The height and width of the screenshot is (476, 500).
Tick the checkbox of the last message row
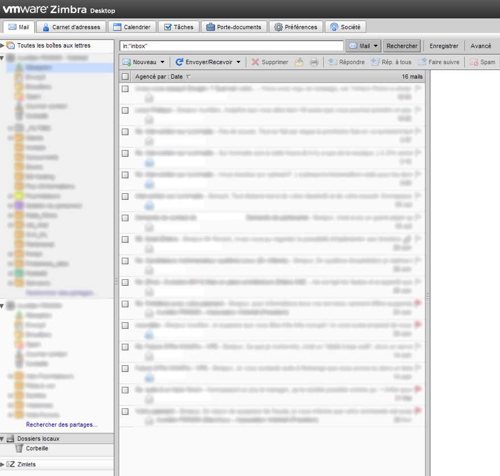click(125, 411)
